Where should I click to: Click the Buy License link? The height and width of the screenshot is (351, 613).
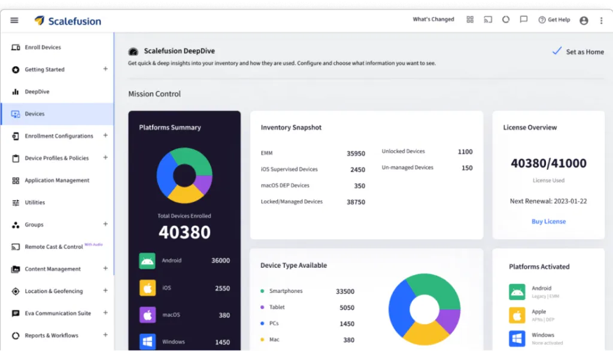coord(548,221)
